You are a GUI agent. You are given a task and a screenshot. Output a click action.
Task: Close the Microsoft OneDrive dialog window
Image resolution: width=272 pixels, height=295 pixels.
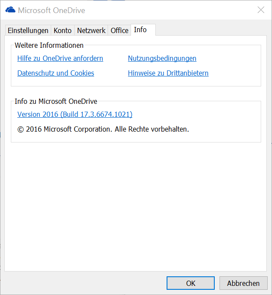[x=261, y=10]
